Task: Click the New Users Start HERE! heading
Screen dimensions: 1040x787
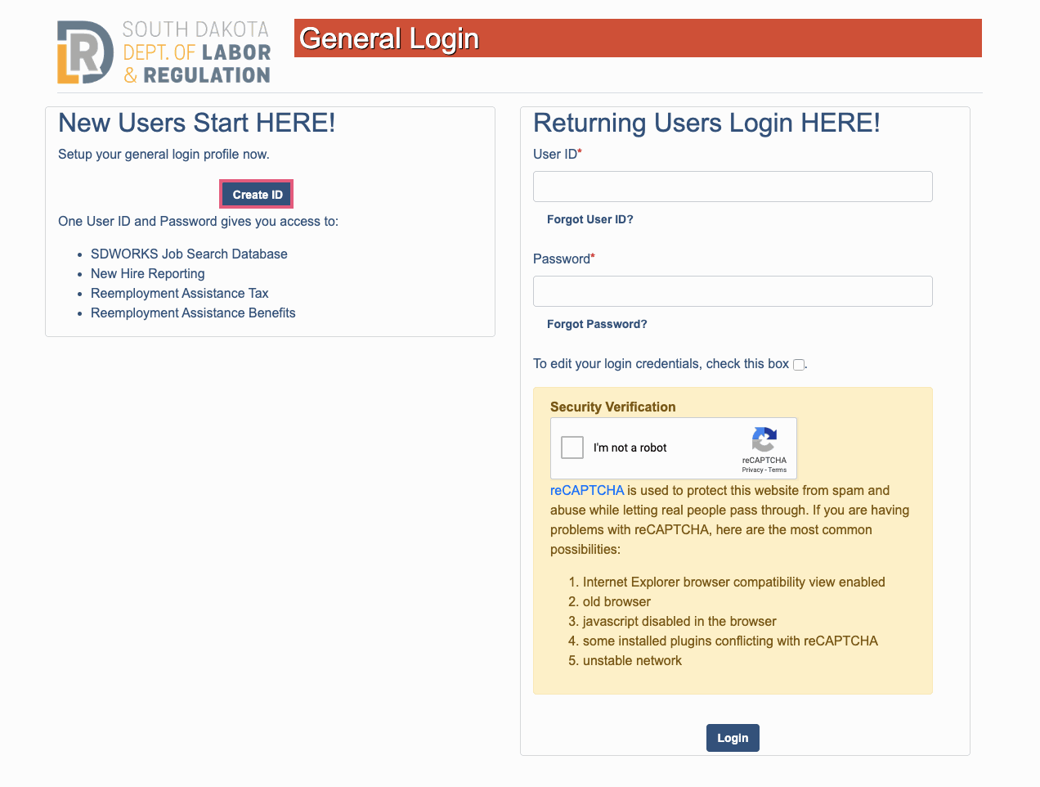Action: [197, 123]
